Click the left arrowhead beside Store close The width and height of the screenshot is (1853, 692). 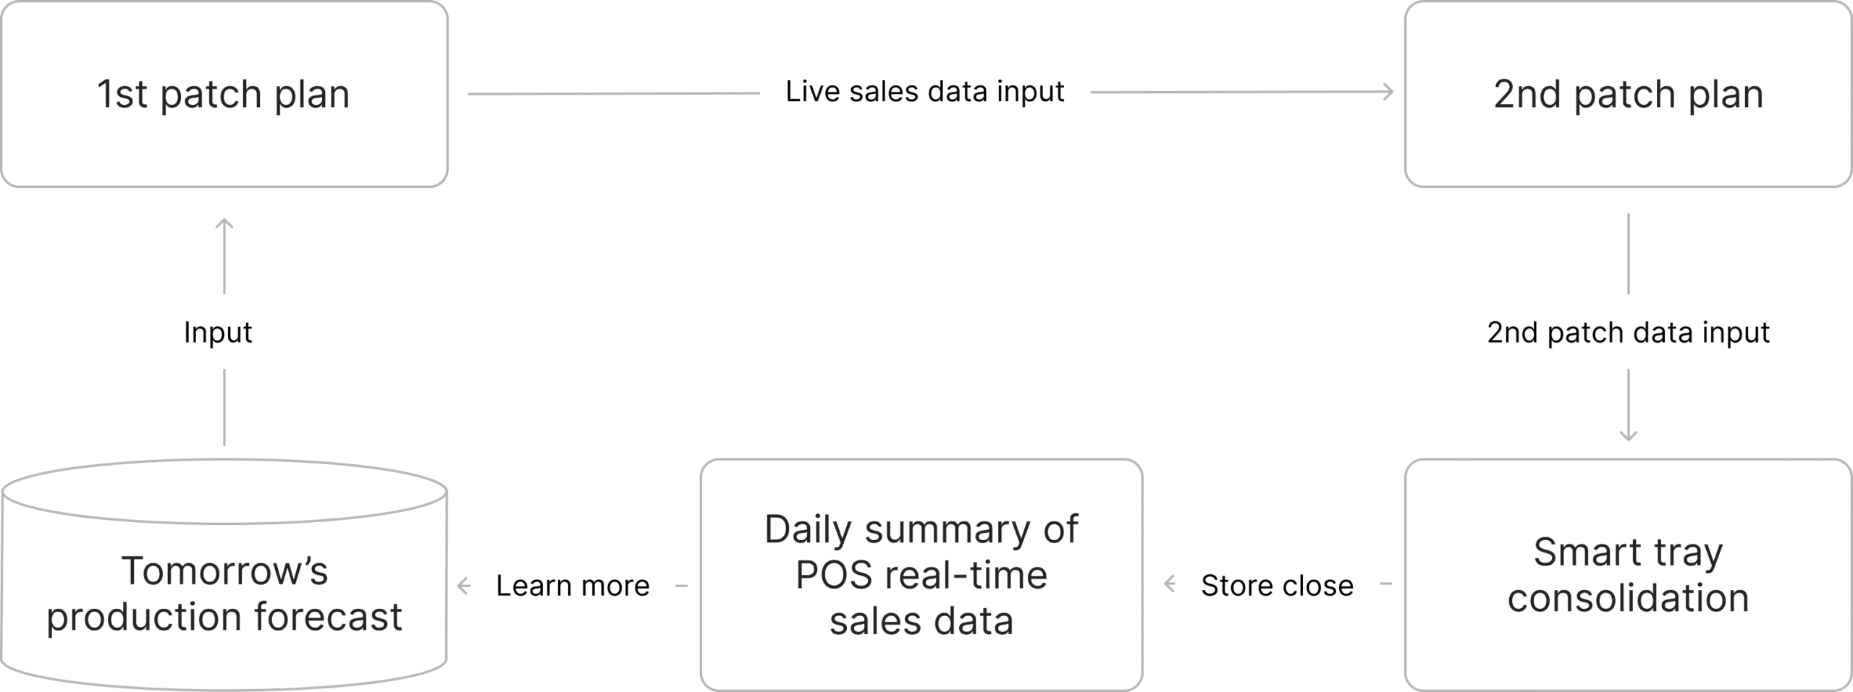(x=1170, y=584)
